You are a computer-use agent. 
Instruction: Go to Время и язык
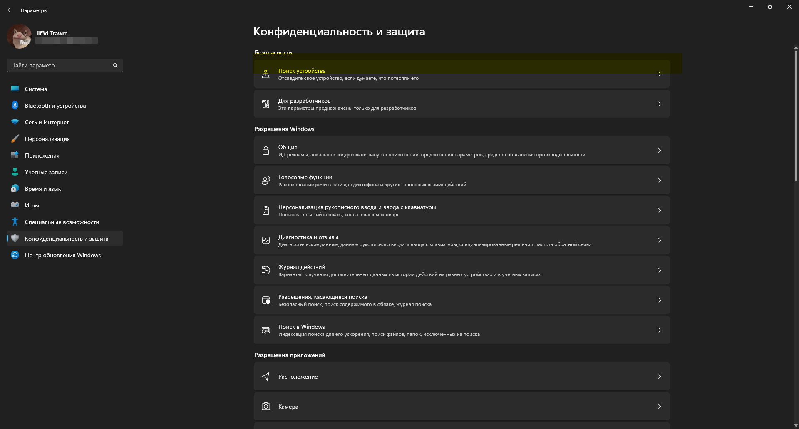pyautogui.click(x=65, y=189)
